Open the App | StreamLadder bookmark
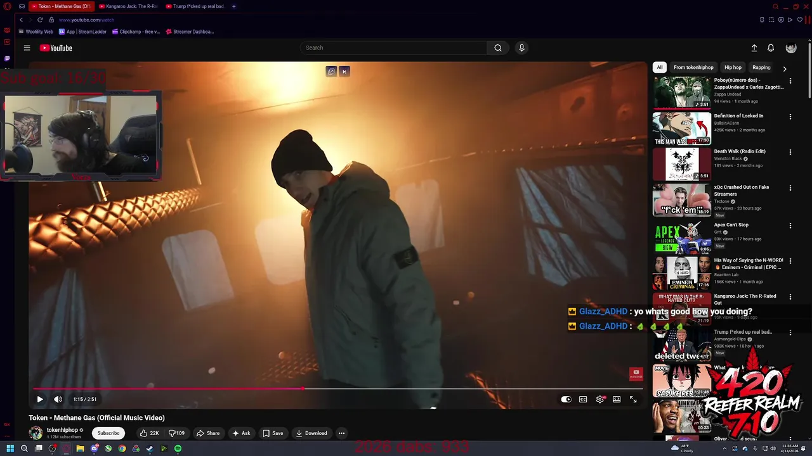This screenshot has width=812, height=456. click(82, 32)
